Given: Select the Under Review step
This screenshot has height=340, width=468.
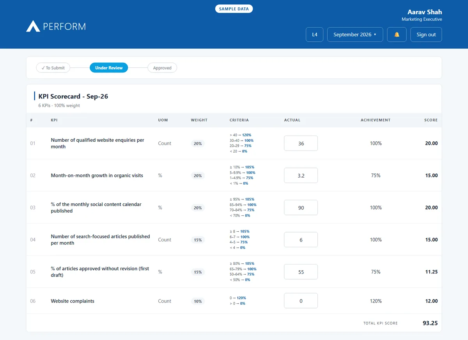Looking at the screenshot, I should 109,68.
